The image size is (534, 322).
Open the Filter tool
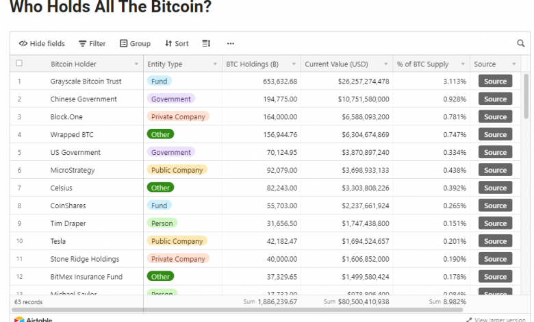pos(92,43)
